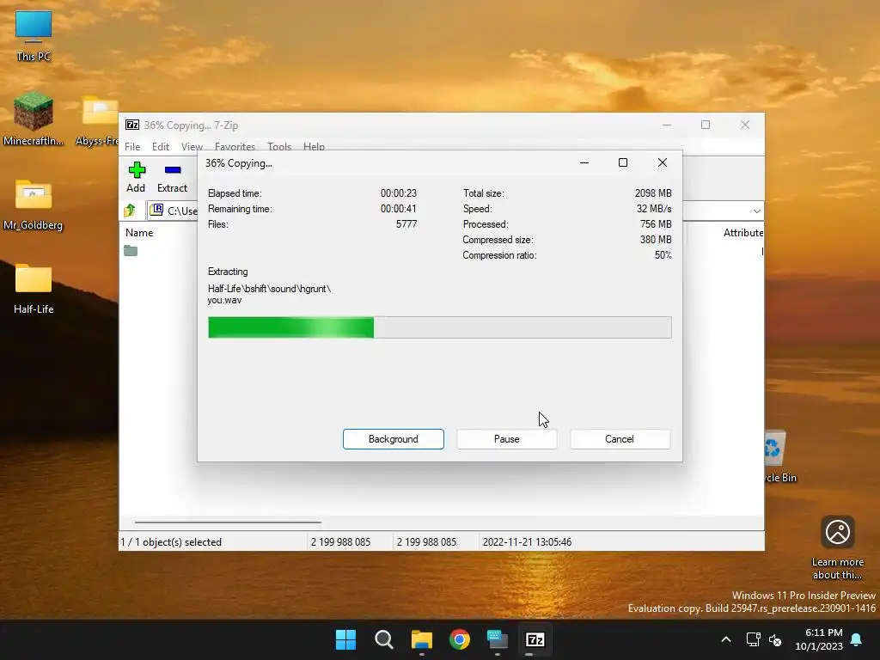Maximize the 36% Copying dialog
This screenshot has width=880, height=660.
[623, 162]
